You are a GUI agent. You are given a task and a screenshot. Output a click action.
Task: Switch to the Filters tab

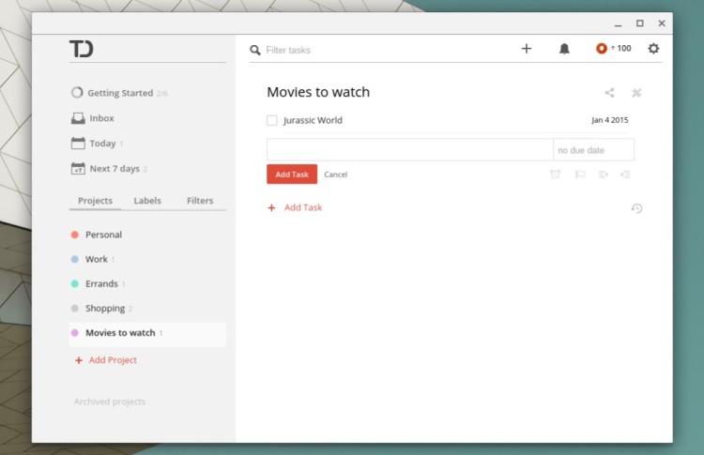(200, 201)
